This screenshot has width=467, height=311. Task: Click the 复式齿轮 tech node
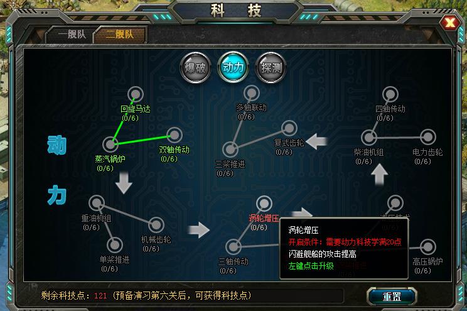(x=289, y=129)
